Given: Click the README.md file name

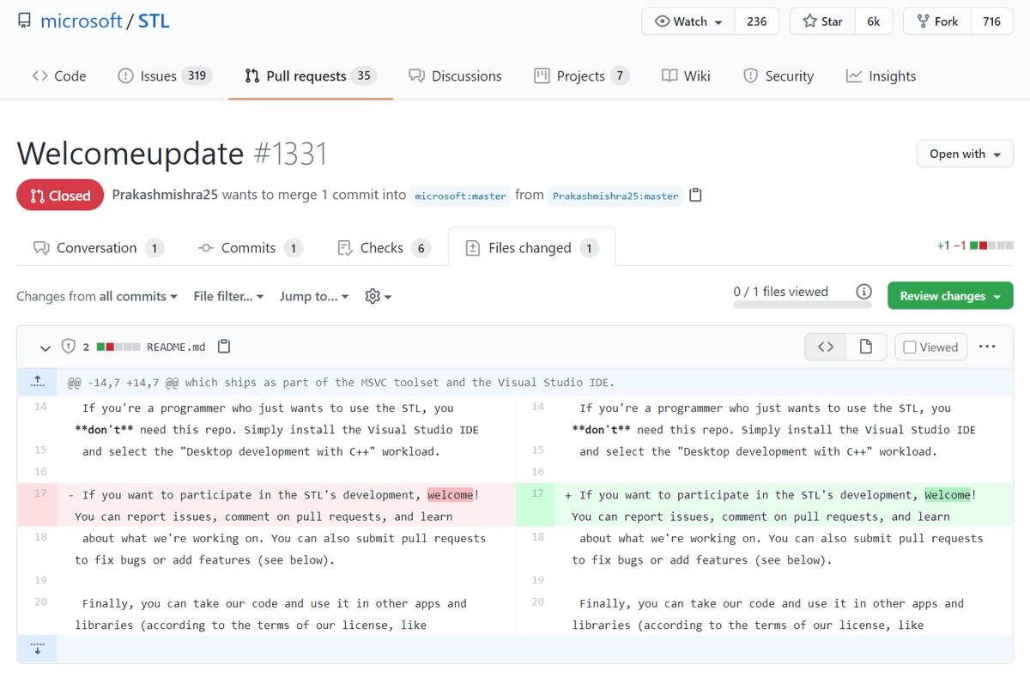Looking at the screenshot, I should coord(176,347).
